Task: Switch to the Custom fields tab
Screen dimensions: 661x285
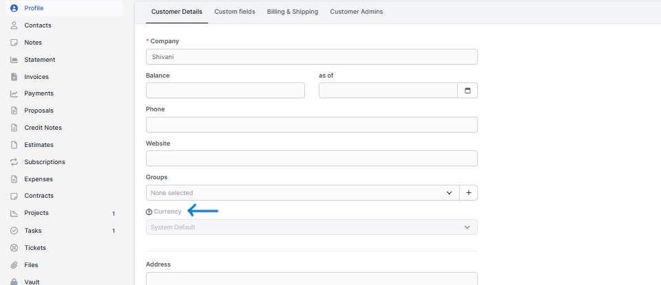Action: (234, 12)
